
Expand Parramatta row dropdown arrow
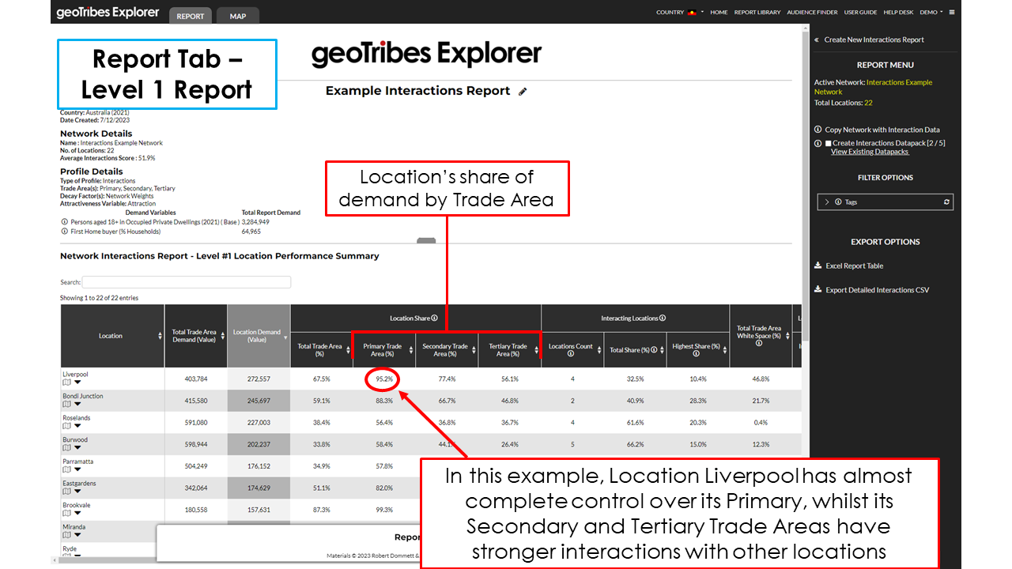pyautogui.click(x=77, y=469)
